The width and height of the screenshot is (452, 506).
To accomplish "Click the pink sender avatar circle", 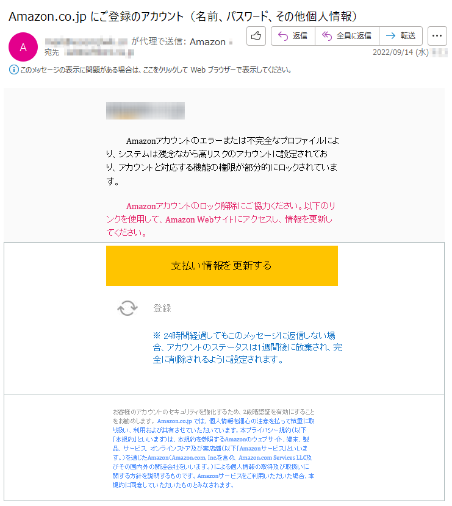I will pos(23,47).
